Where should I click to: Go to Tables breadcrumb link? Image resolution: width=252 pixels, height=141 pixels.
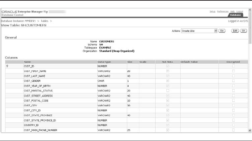tap(44, 21)
